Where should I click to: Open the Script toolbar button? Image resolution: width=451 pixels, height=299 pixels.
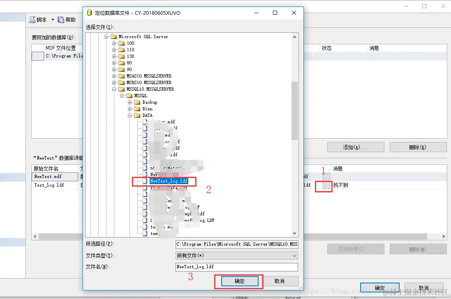38,20
